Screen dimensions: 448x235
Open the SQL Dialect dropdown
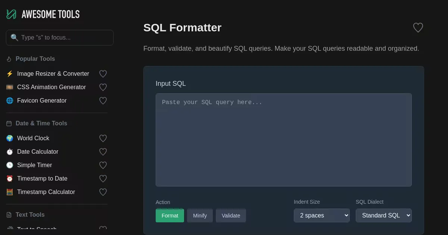(x=383, y=216)
